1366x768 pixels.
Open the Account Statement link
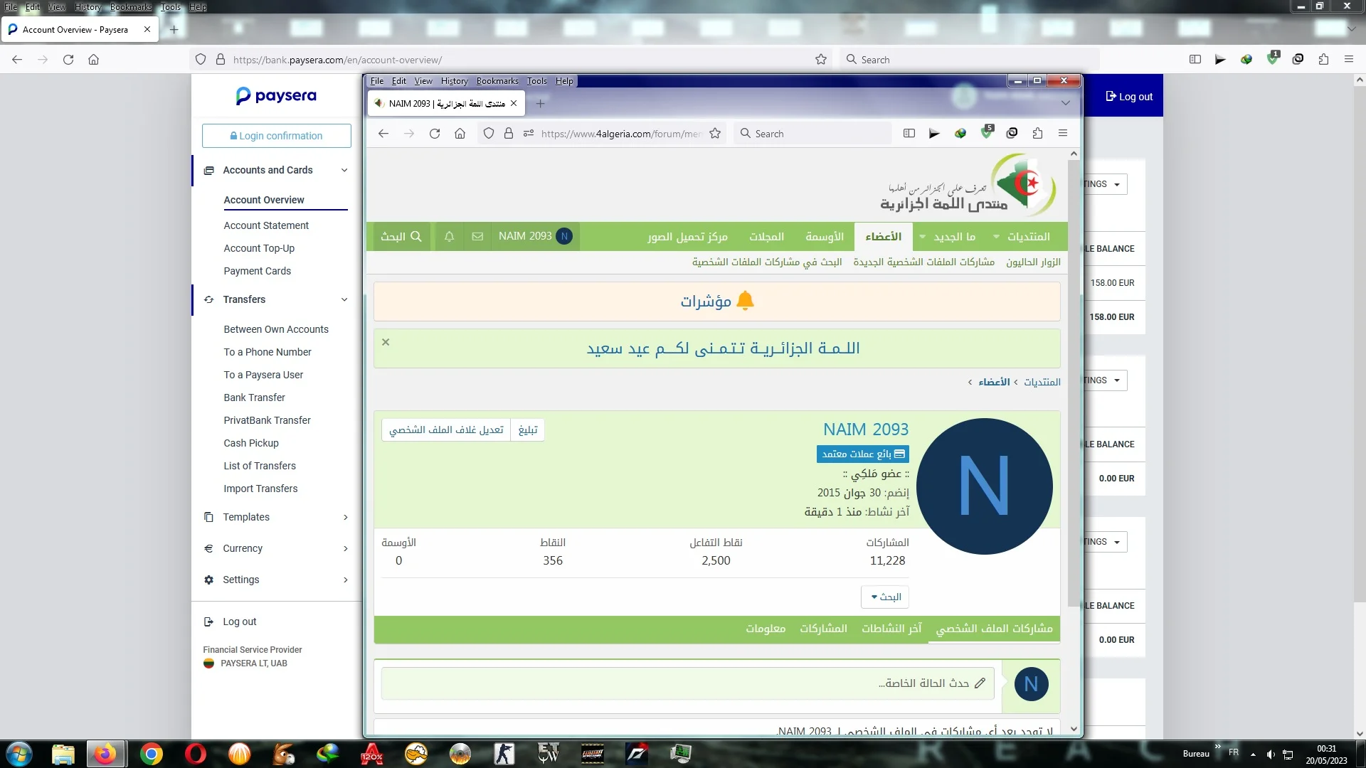[x=266, y=225]
